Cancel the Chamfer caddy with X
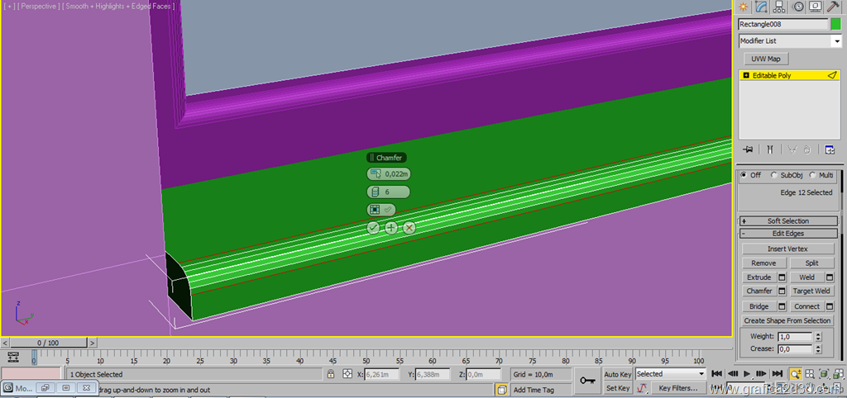The image size is (847, 398). (x=409, y=227)
